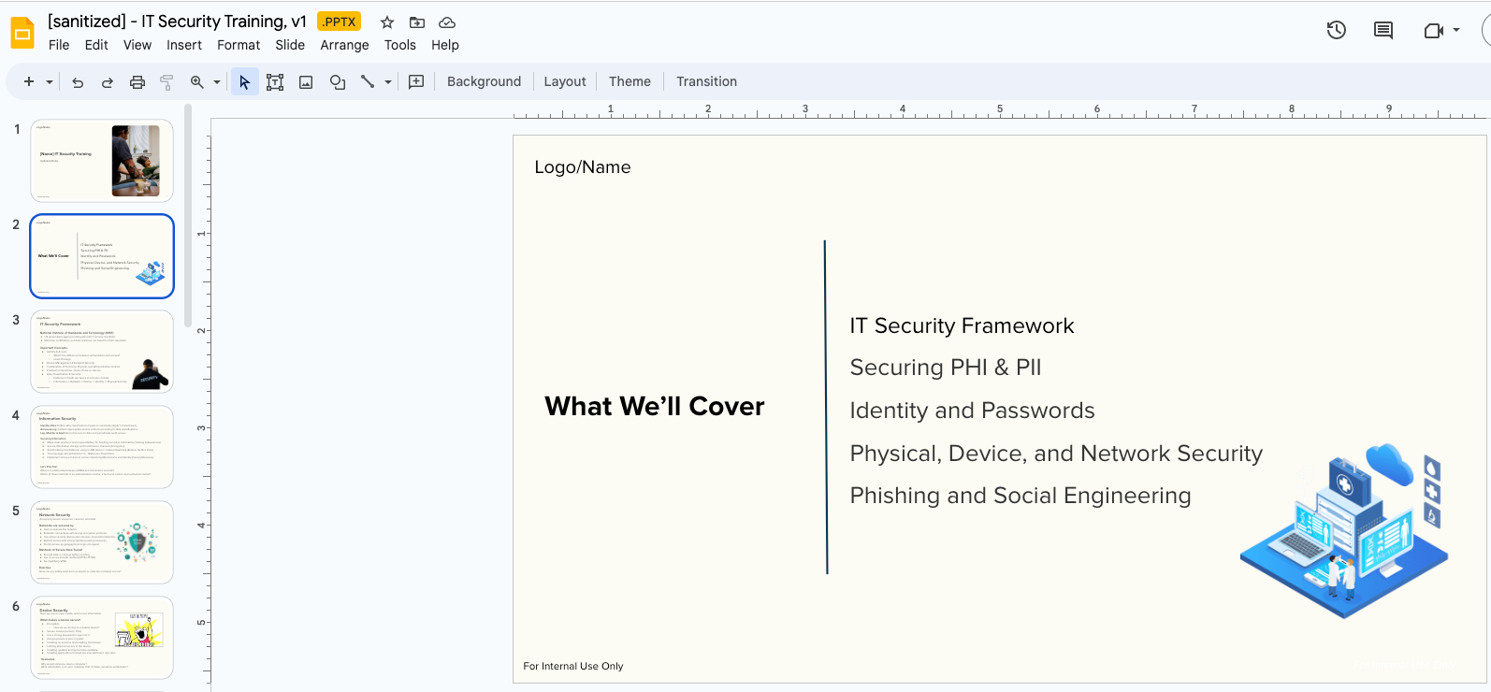Click the Theme button

[630, 81]
